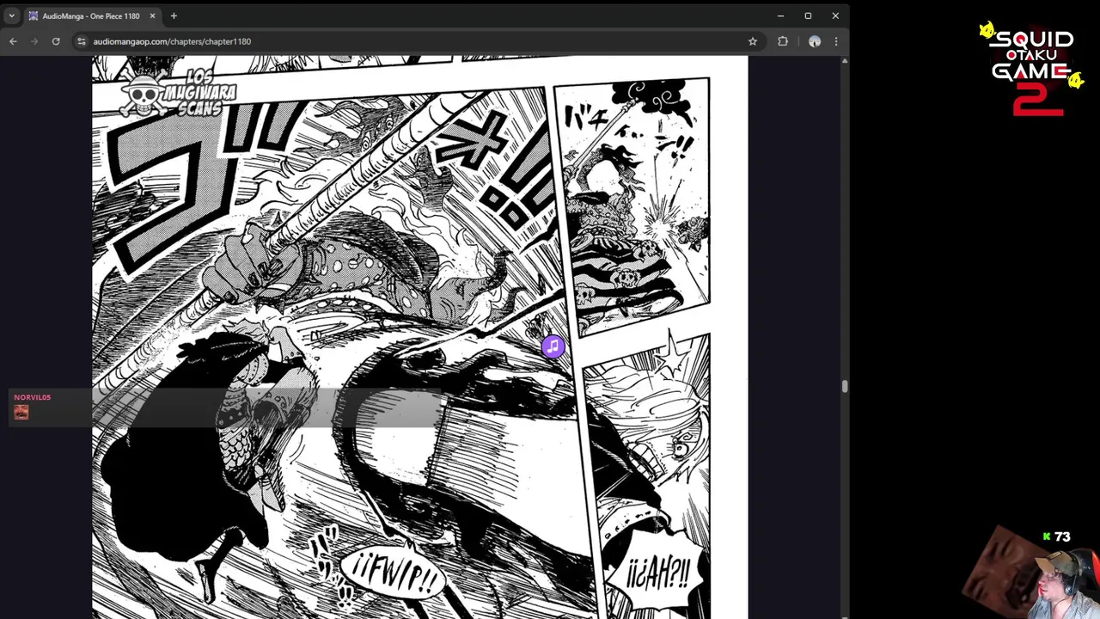The width and height of the screenshot is (1100, 619).
Task: Bookmark this page with the star icon
Action: coord(753,41)
